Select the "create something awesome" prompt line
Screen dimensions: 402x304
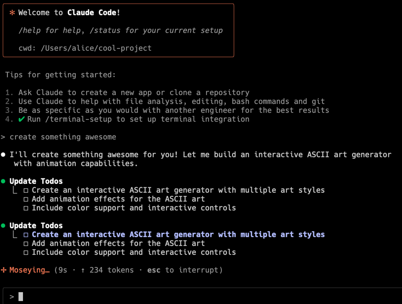coord(63,137)
